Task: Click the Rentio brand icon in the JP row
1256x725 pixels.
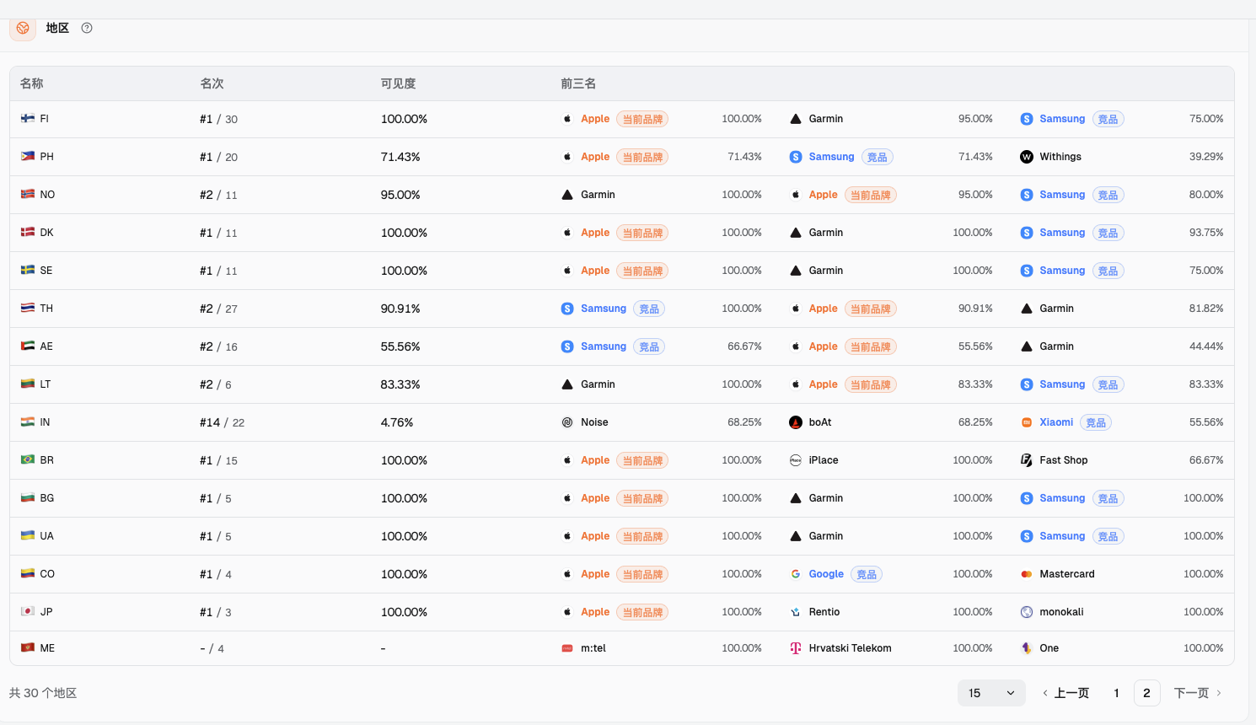Action: (796, 612)
